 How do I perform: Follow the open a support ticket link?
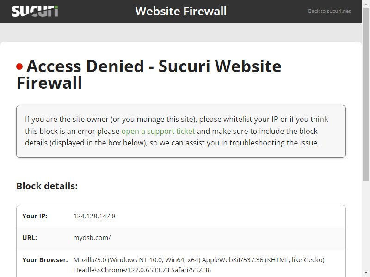158,131
